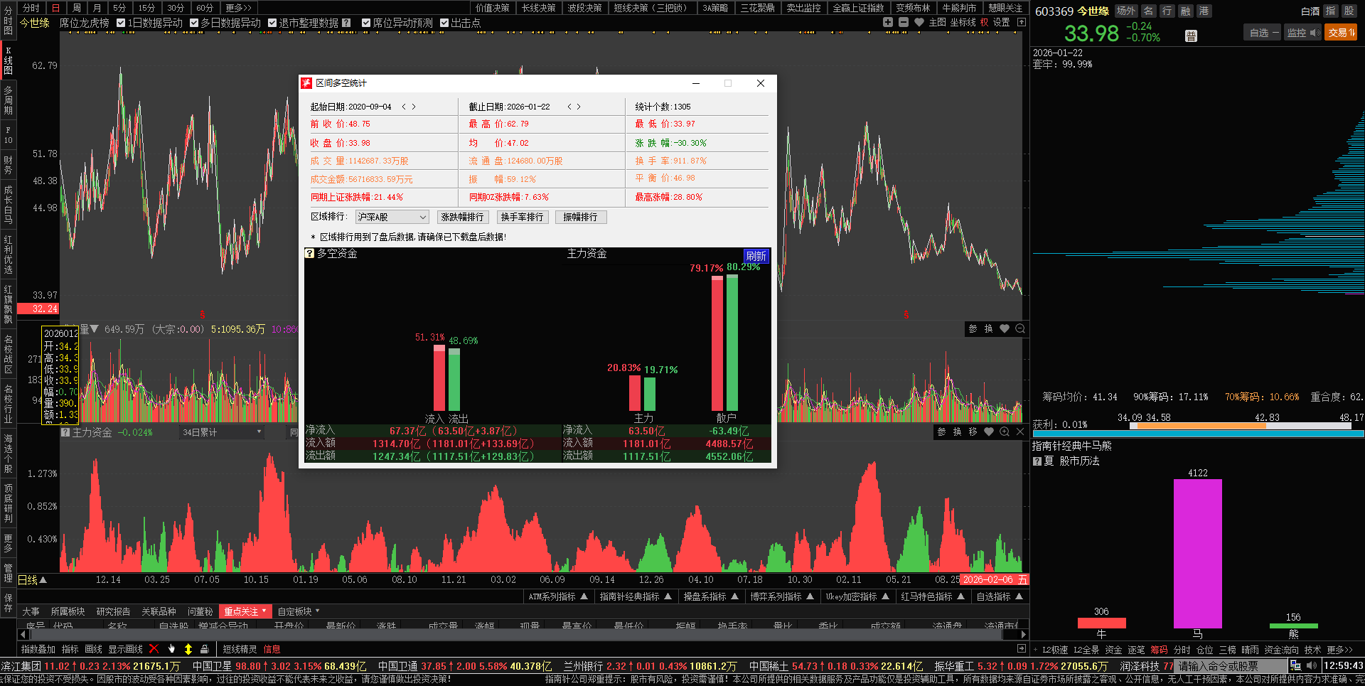Open 更多>> timeframe menu
This screenshot has height=686, width=1365.
coord(239,8)
